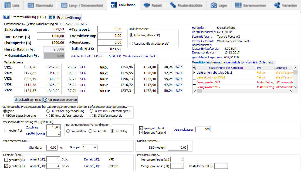The image size is (301, 172).
Task: Click Konditionsschema horizontal scroll right arrow
Action: coord(291,91)
